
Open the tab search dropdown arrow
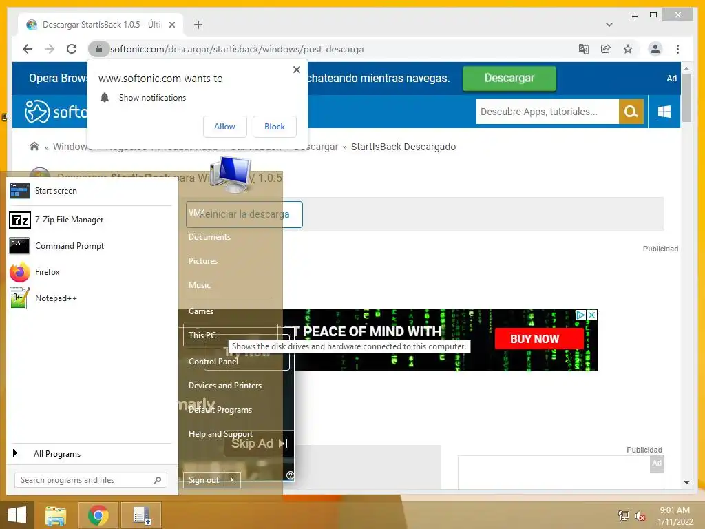[609, 25]
